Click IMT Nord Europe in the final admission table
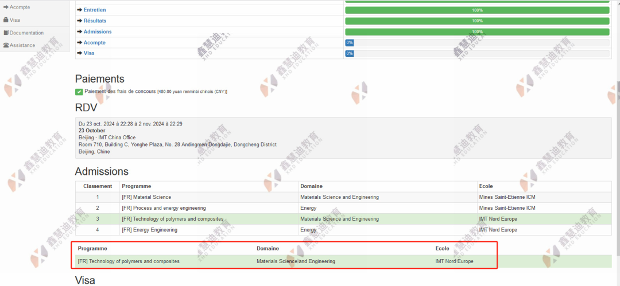 point(454,261)
